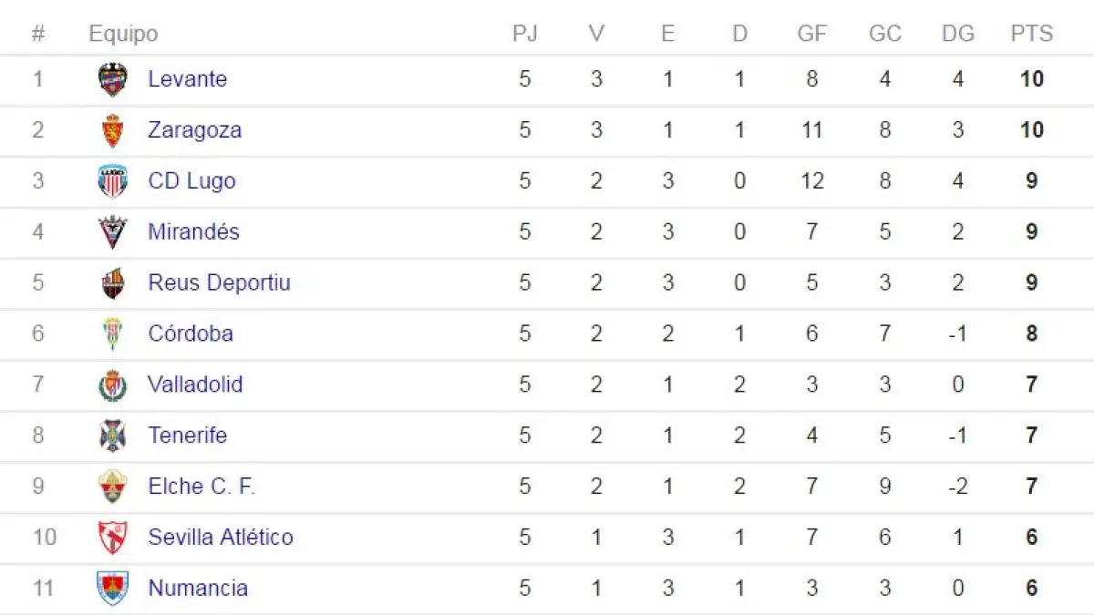Click the Valladolid club badge
Screen dimensions: 1094x615
coord(113,384)
